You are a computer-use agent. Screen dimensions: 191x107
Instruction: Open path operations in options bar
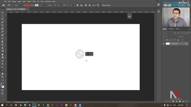tap(77, 5)
